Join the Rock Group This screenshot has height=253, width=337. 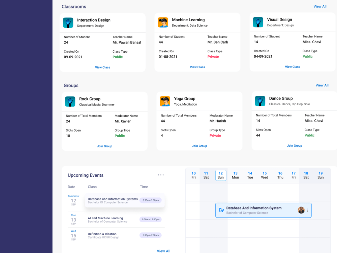[104, 146]
